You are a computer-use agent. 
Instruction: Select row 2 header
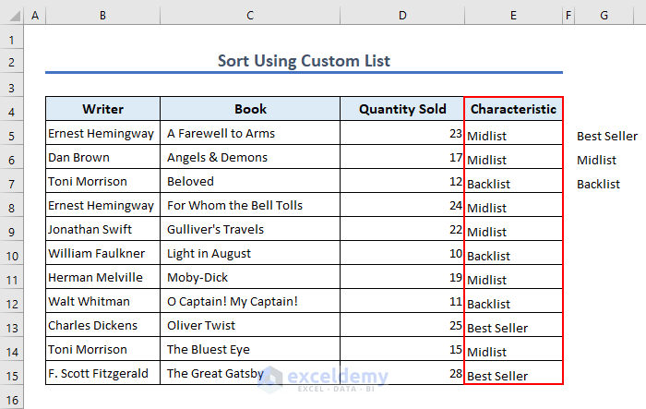tap(11, 62)
